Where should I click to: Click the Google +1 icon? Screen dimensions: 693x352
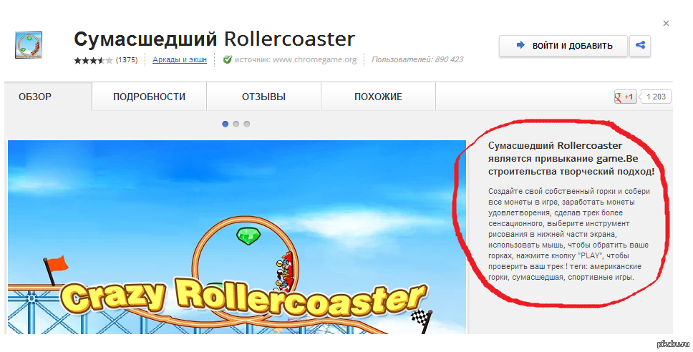click(625, 97)
